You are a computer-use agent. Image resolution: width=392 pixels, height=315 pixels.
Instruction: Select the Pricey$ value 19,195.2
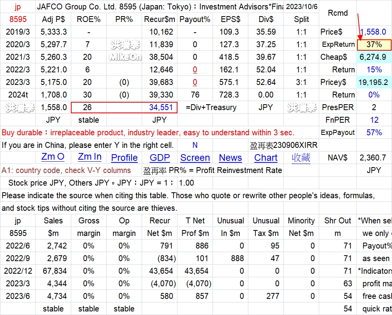(x=373, y=82)
